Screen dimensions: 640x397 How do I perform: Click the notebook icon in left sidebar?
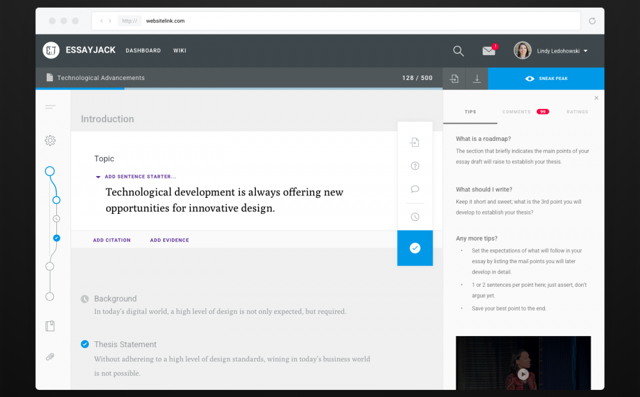coord(50,326)
